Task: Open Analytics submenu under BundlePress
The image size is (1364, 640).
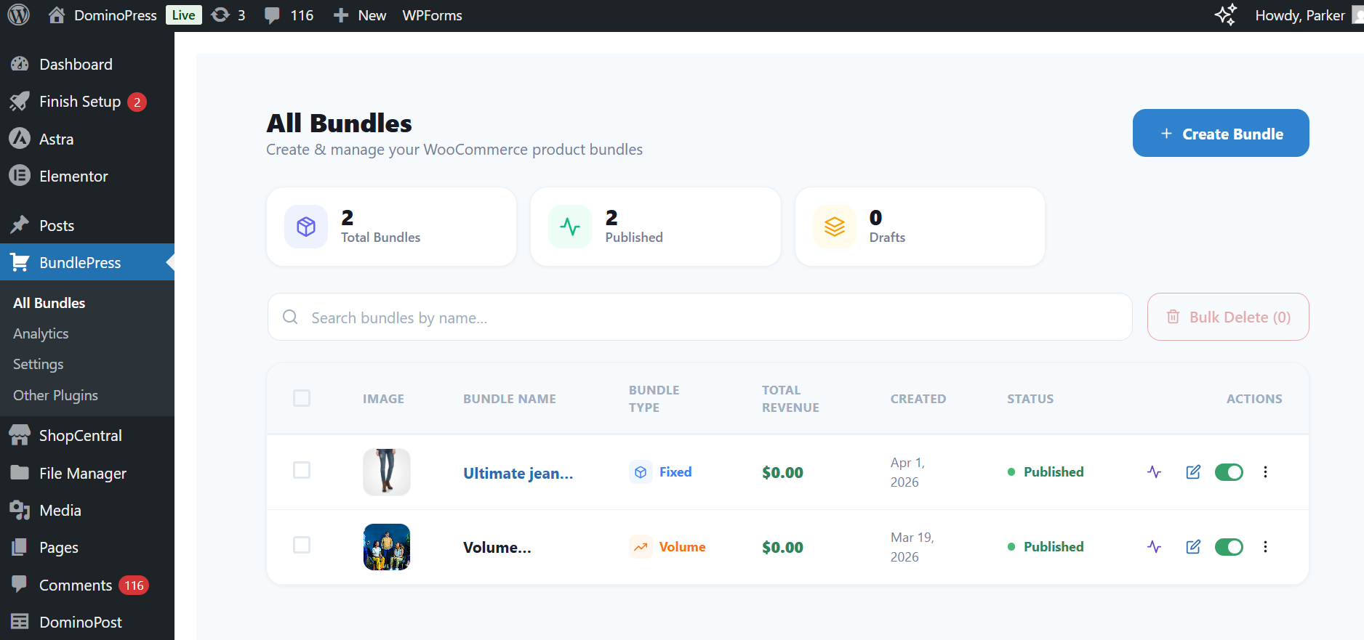Action: pyautogui.click(x=41, y=333)
